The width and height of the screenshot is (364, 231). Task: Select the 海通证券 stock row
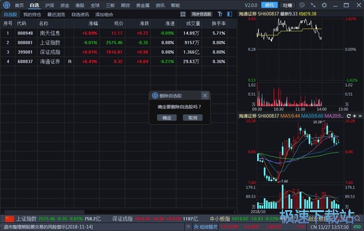(118, 62)
